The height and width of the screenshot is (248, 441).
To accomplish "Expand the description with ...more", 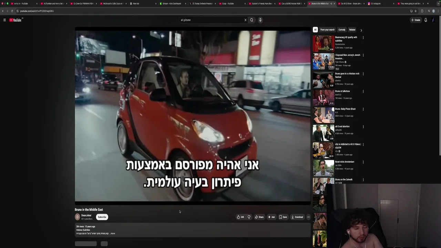I will pyautogui.click(x=112, y=234).
